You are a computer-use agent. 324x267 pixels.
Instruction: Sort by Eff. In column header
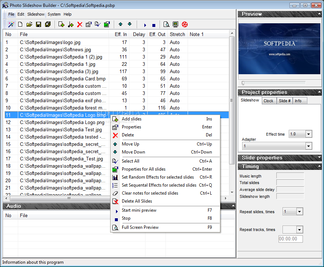119,34
